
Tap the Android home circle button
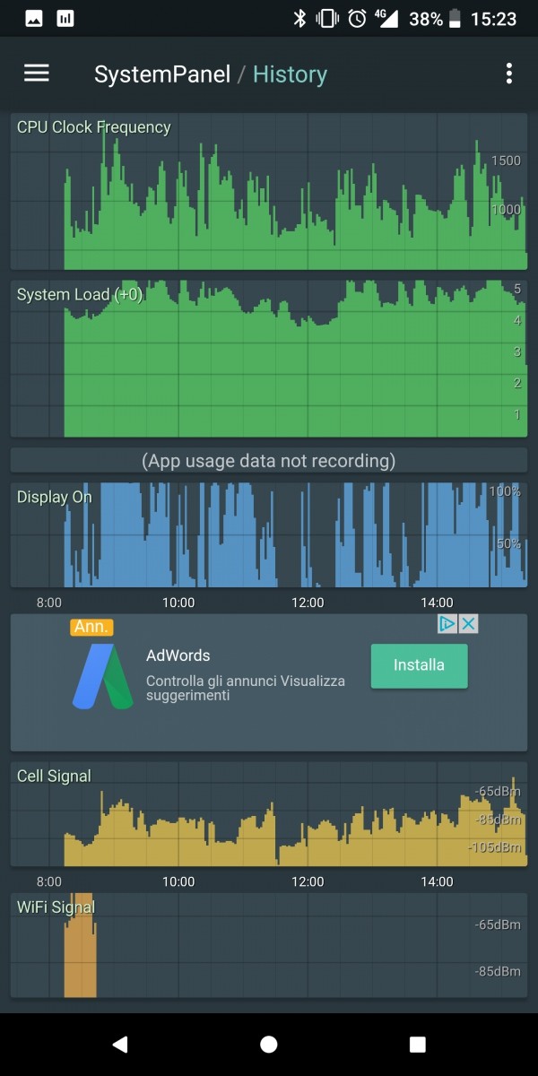click(269, 1044)
